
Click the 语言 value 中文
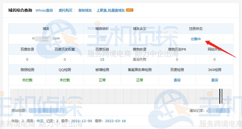click(x=40, y=121)
